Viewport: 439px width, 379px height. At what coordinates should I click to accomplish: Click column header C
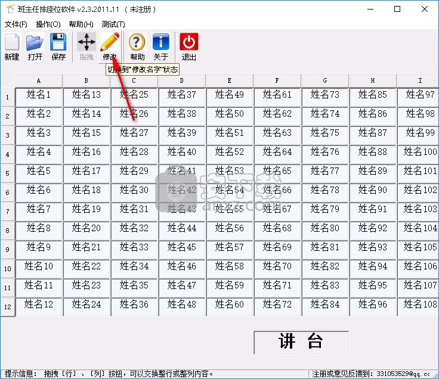click(134, 81)
